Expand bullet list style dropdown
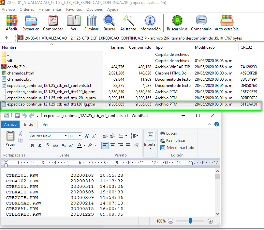 tap(126, 136)
